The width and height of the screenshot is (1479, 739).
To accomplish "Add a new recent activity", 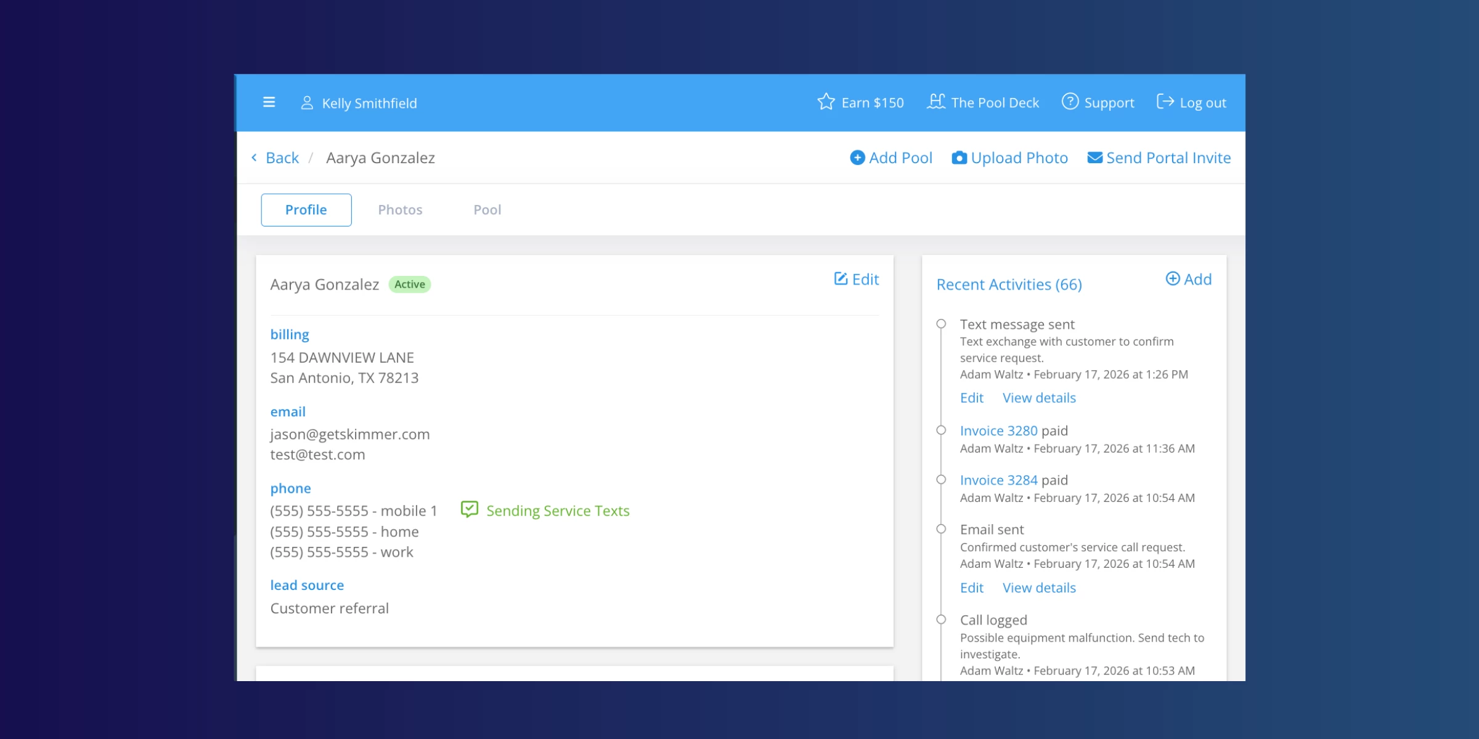I will click(x=1188, y=279).
